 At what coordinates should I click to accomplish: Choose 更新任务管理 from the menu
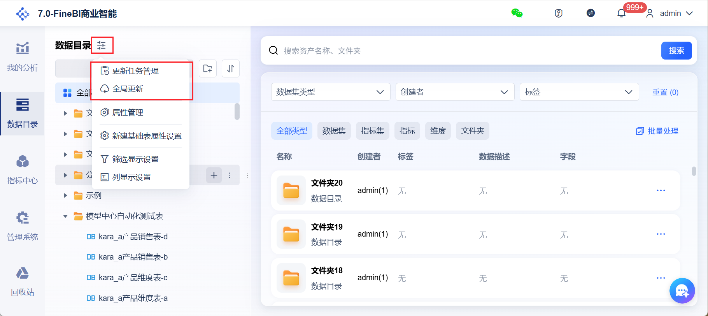[141, 71]
